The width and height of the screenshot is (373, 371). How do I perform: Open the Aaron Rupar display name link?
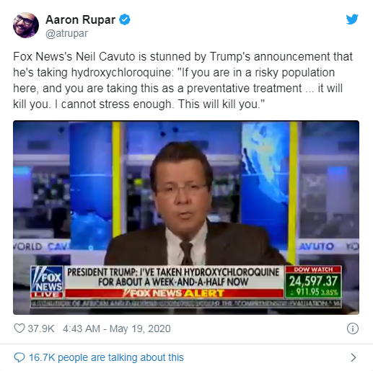point(80,19)
